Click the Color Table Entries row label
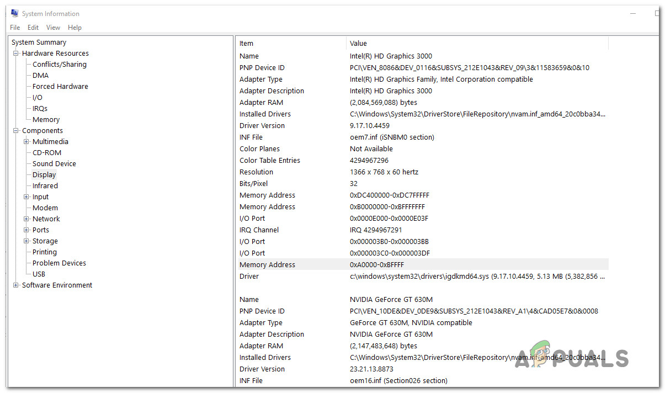The image size is (665, 393). click(270, 161)
